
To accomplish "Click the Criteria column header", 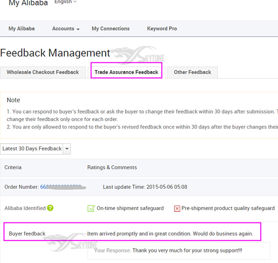I will [x=13, y=167].
